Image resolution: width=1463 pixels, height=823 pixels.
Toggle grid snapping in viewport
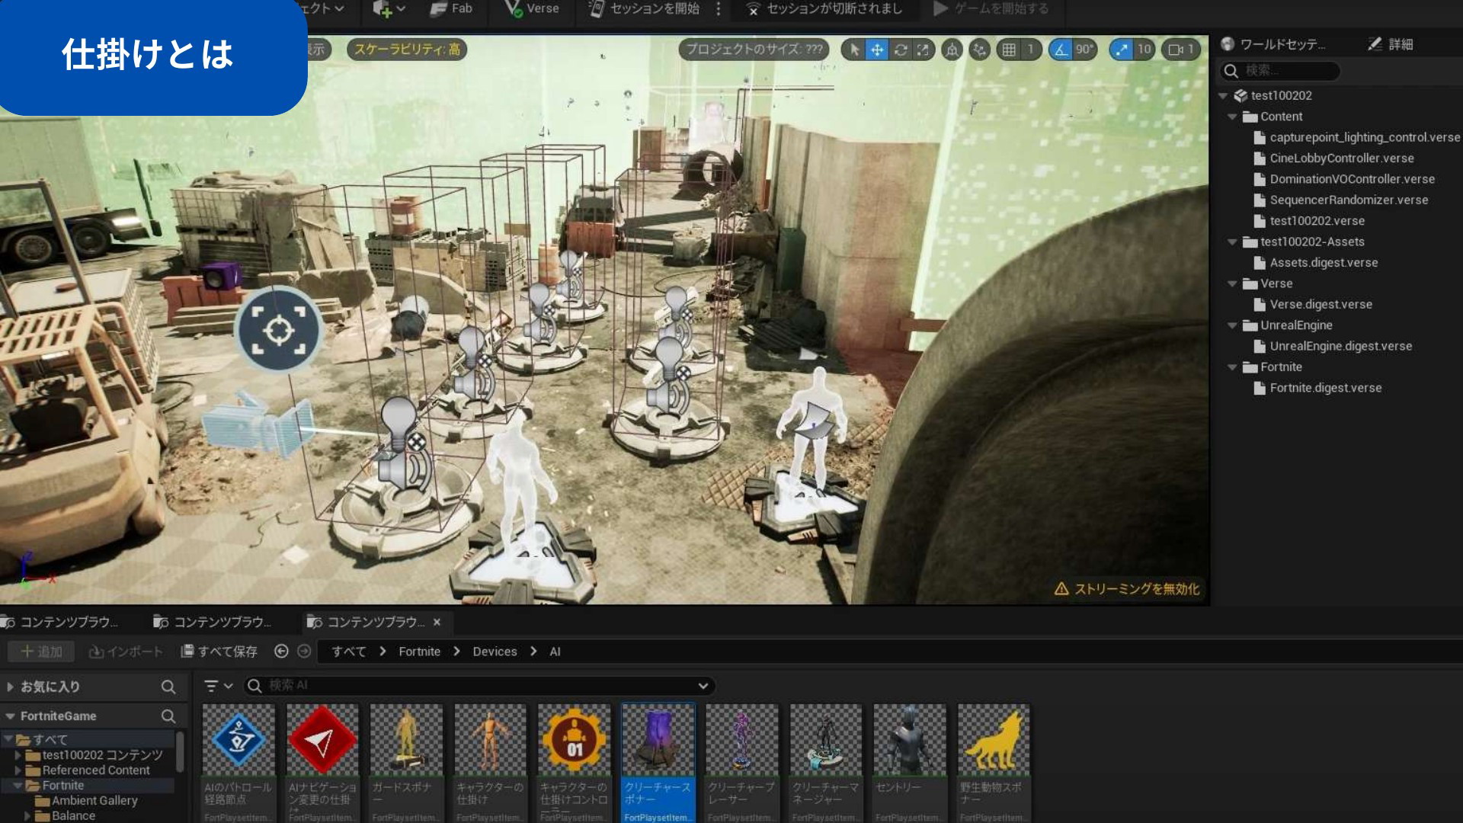1009,50
